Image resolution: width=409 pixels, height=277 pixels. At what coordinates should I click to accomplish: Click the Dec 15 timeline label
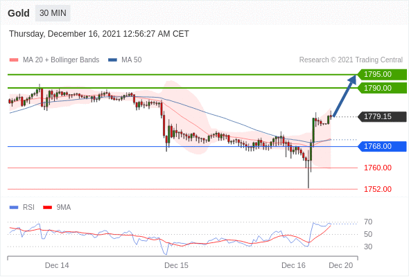click(x=176, y=265)
